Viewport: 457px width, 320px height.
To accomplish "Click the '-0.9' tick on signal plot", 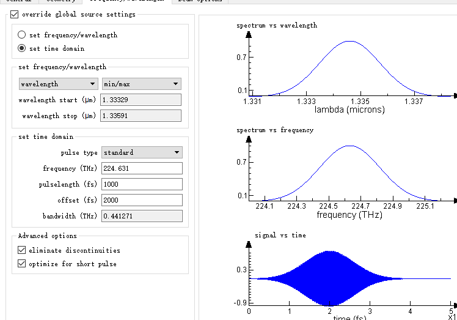I will point(241,302).
